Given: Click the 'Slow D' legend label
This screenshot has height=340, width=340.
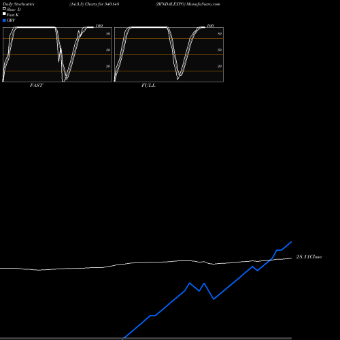Looking at the screenshot, I should pyautogui.click(x=14, y=10).
